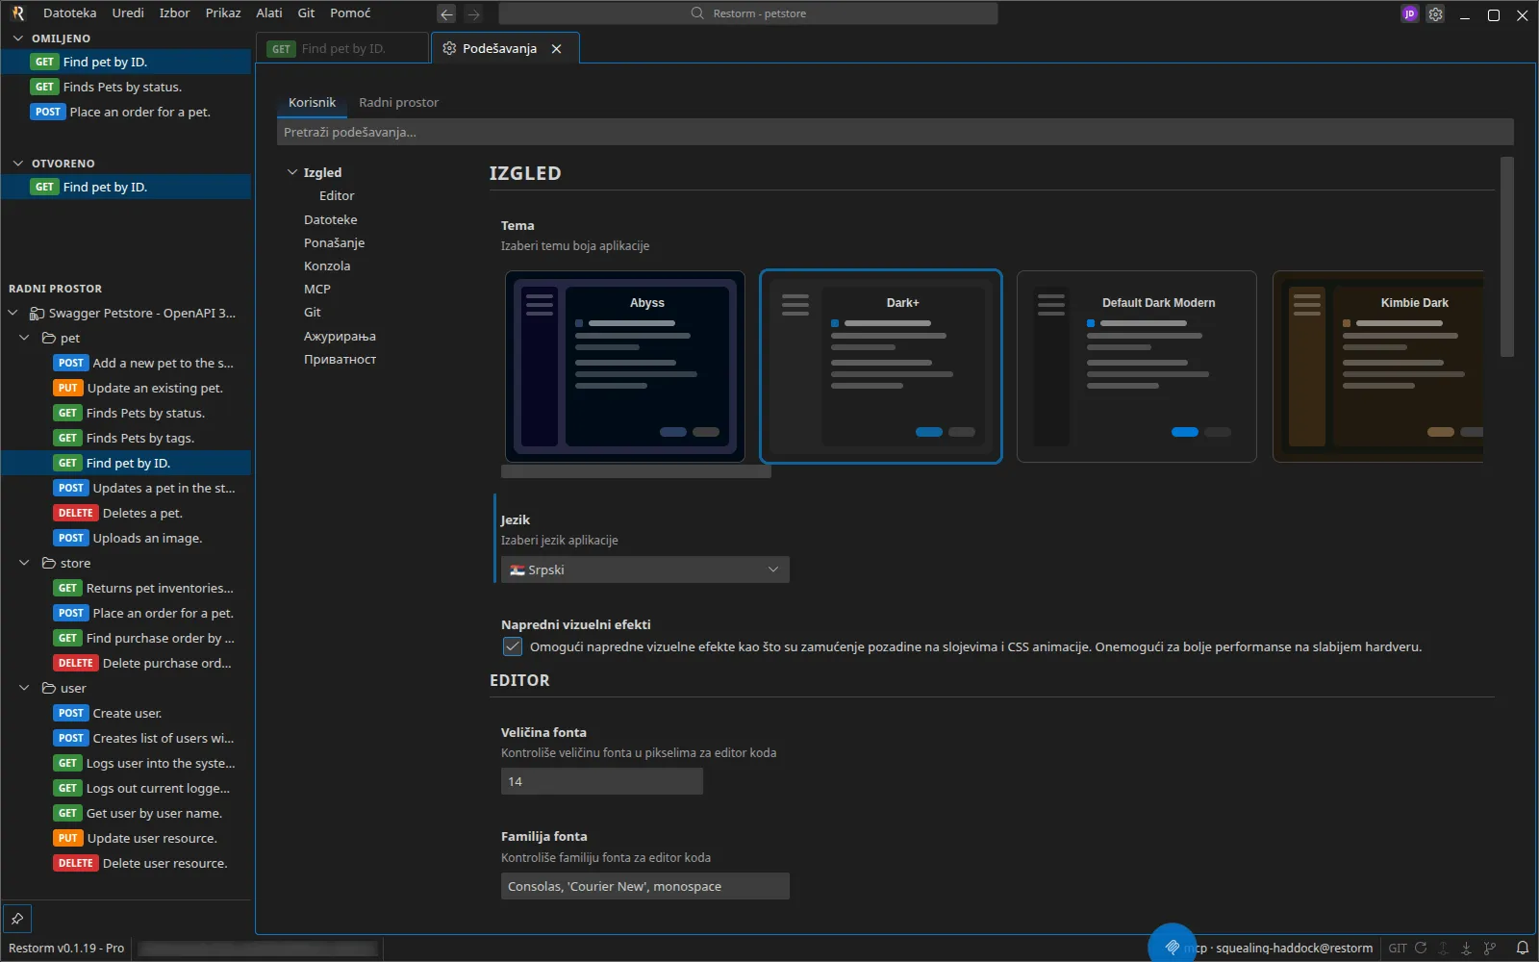Screen dimensions: 1539x962
Task: Click the DELETE badge of Delete user resource
Action: point(76,863)
